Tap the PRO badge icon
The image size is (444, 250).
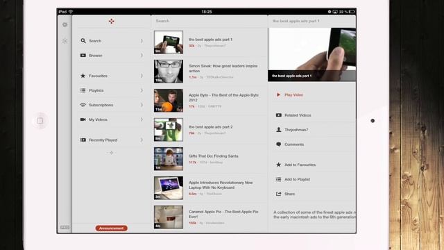click(65, 227)
